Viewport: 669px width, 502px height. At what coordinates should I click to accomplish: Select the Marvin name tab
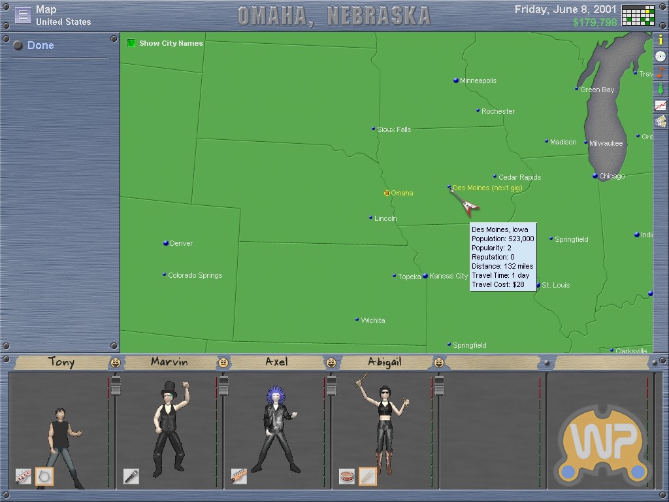click(x=169, y=362)
